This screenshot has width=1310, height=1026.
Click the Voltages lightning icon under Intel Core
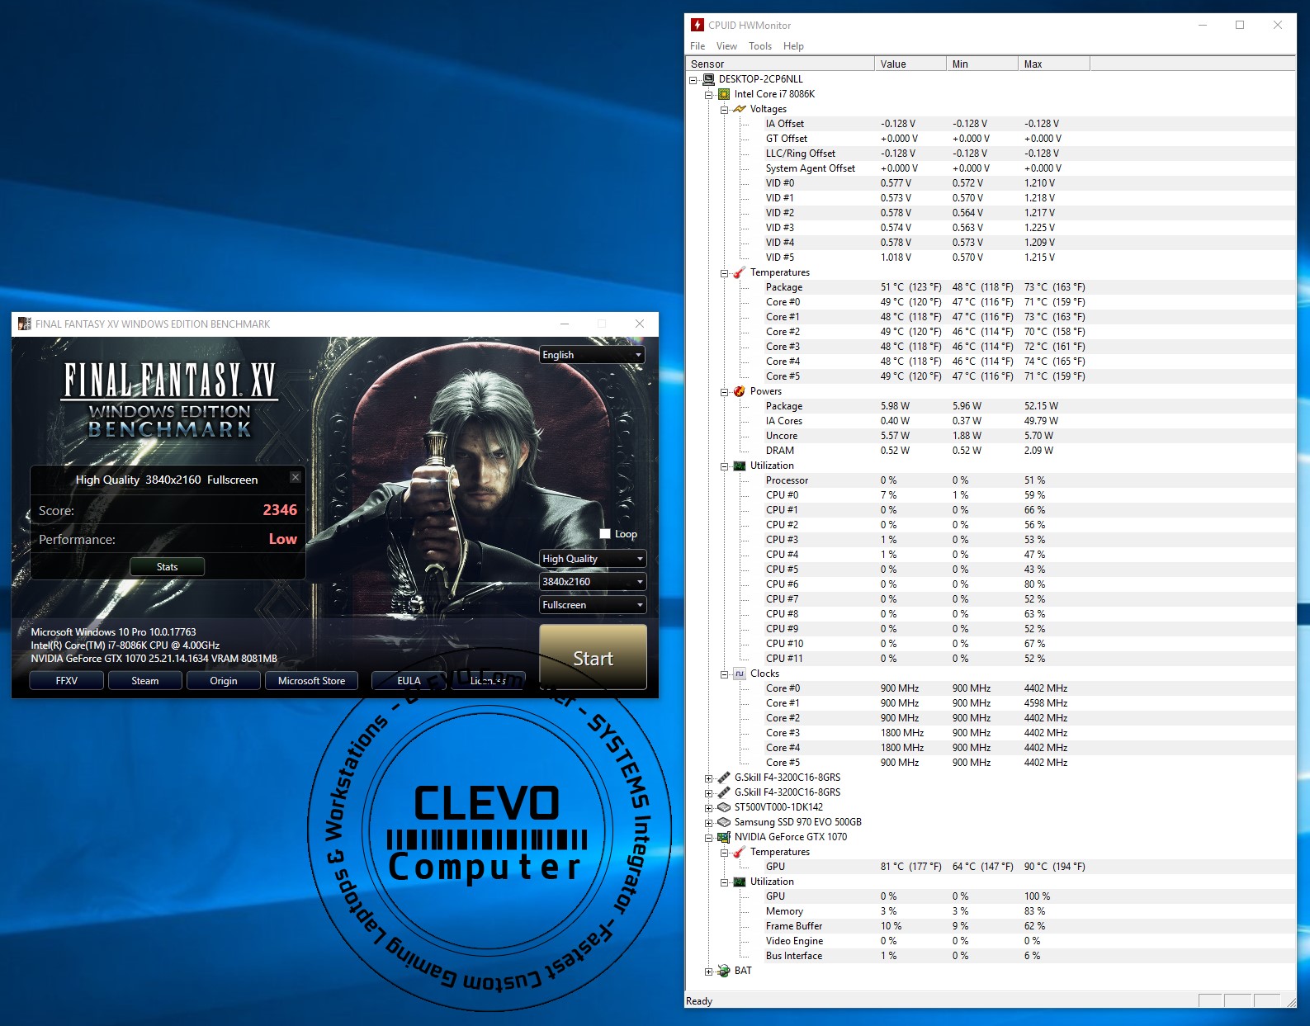pyautogui.click(x=740, y=109)
